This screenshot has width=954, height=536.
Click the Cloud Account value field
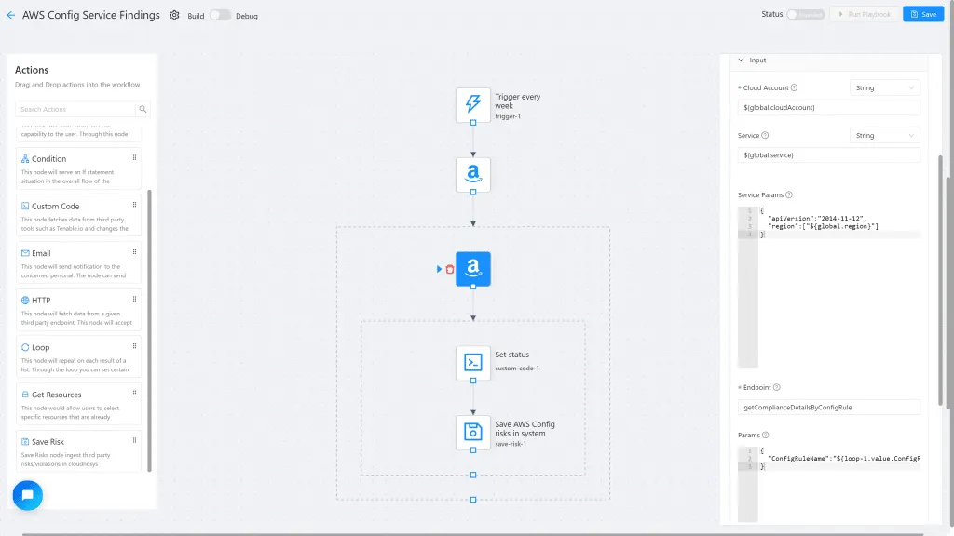(828, 108)
